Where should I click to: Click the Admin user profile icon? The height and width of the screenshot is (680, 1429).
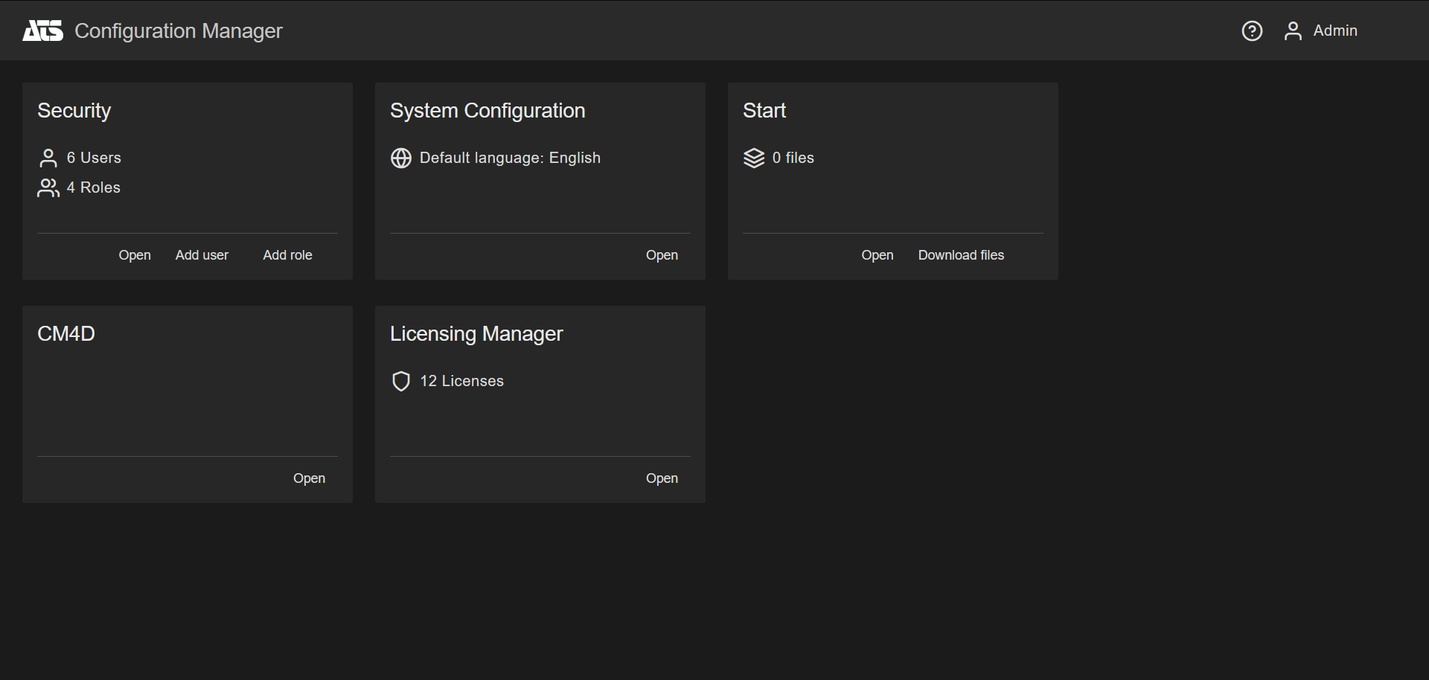[x=1293, y=31]
